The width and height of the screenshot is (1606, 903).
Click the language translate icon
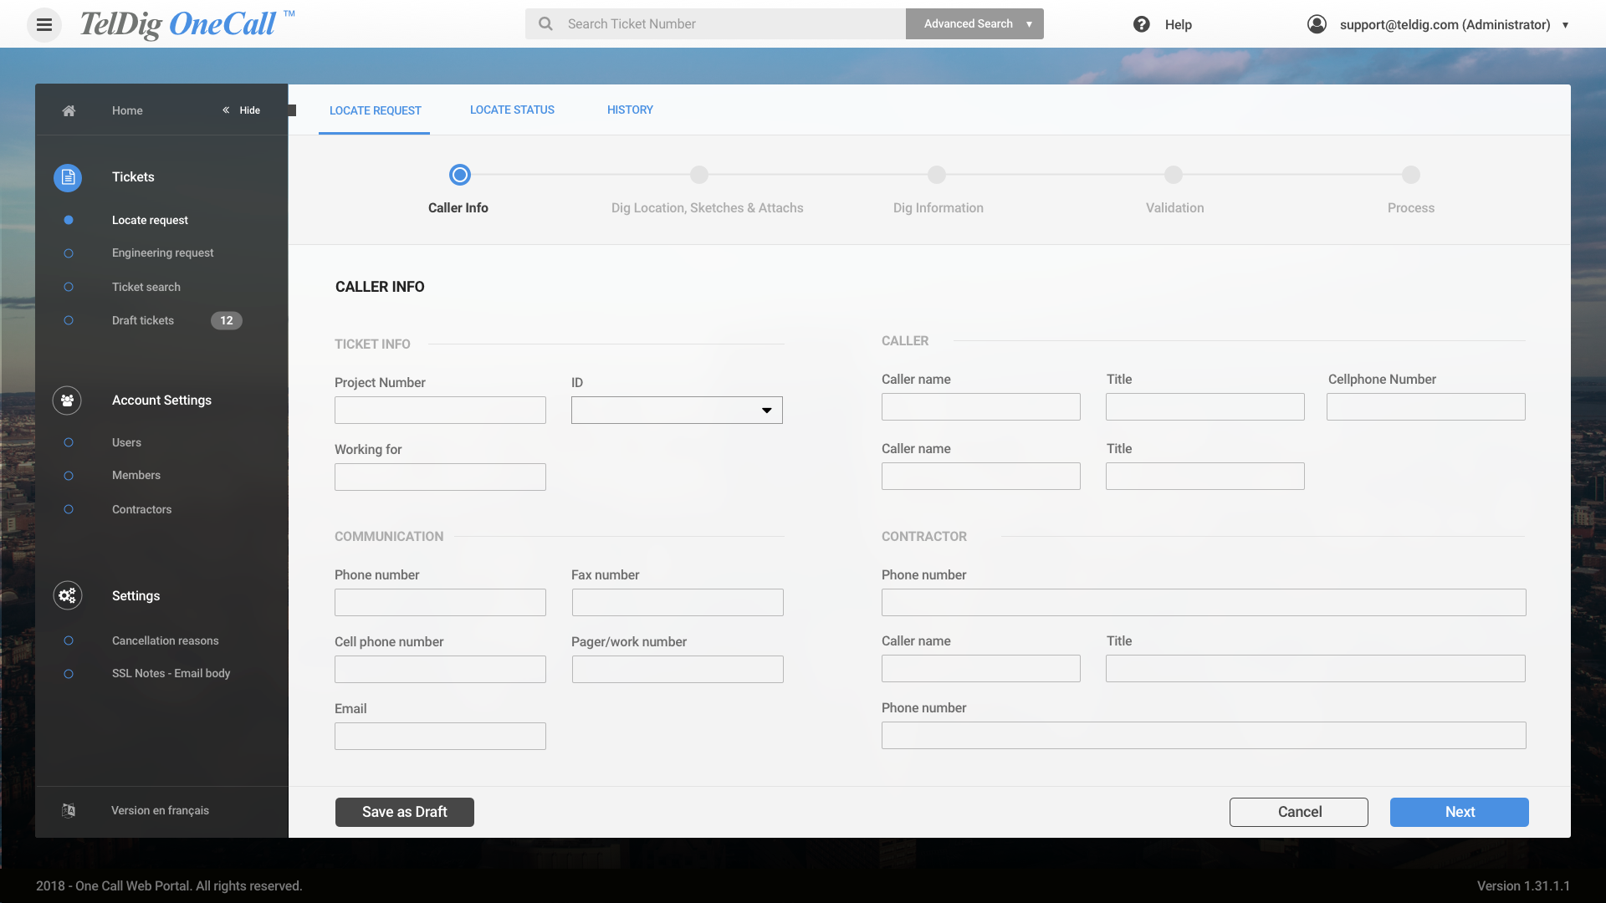[x=69, y=810]
